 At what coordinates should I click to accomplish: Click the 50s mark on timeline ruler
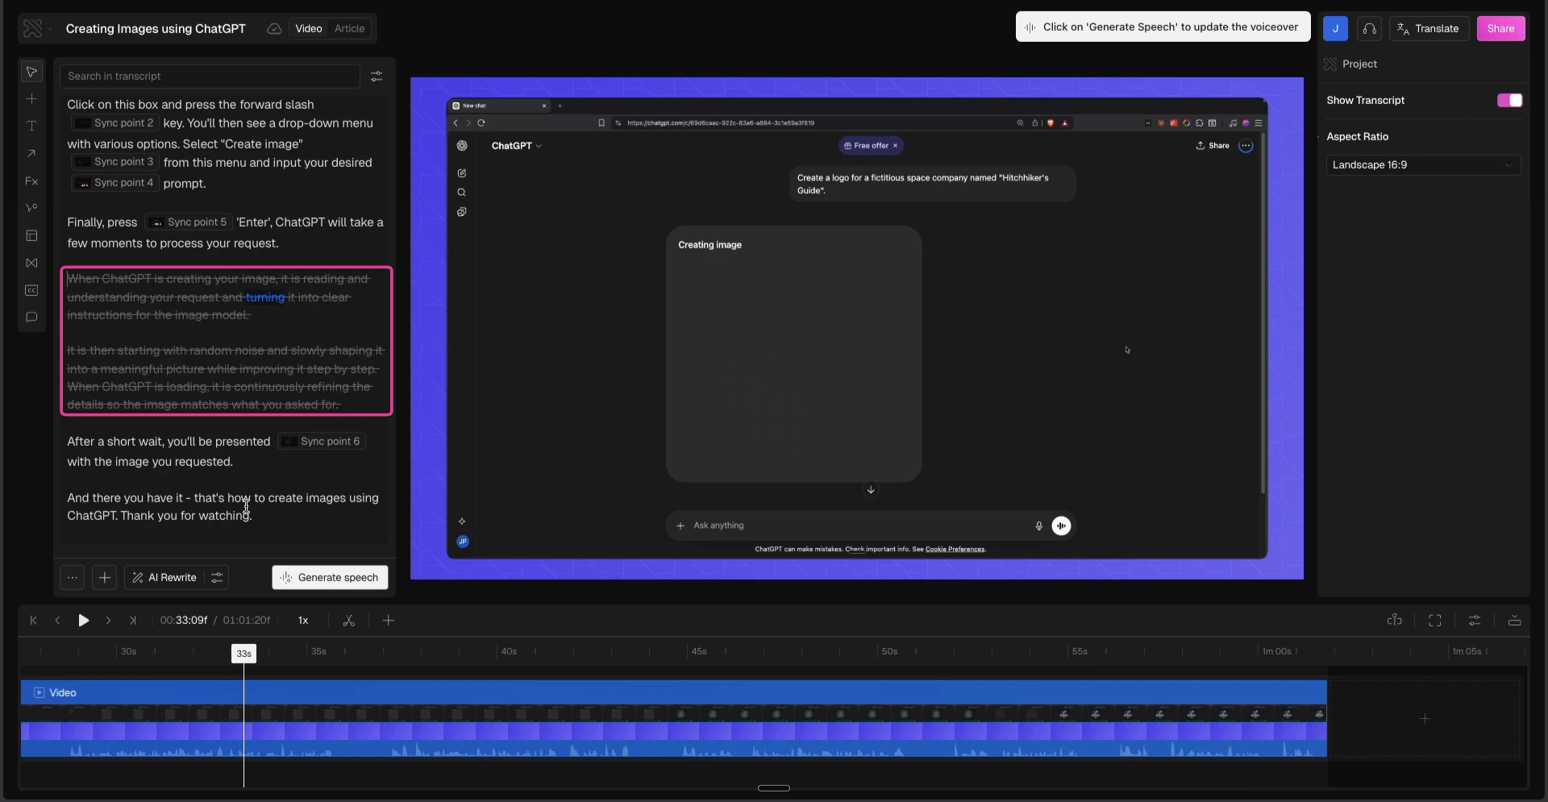pyautogui.click(x=889, y=652)
